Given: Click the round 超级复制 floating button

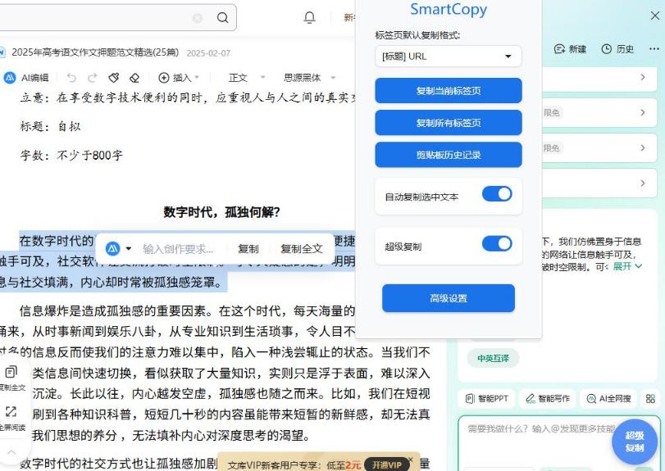Looking at the screenshot, I should click(635, 442).
